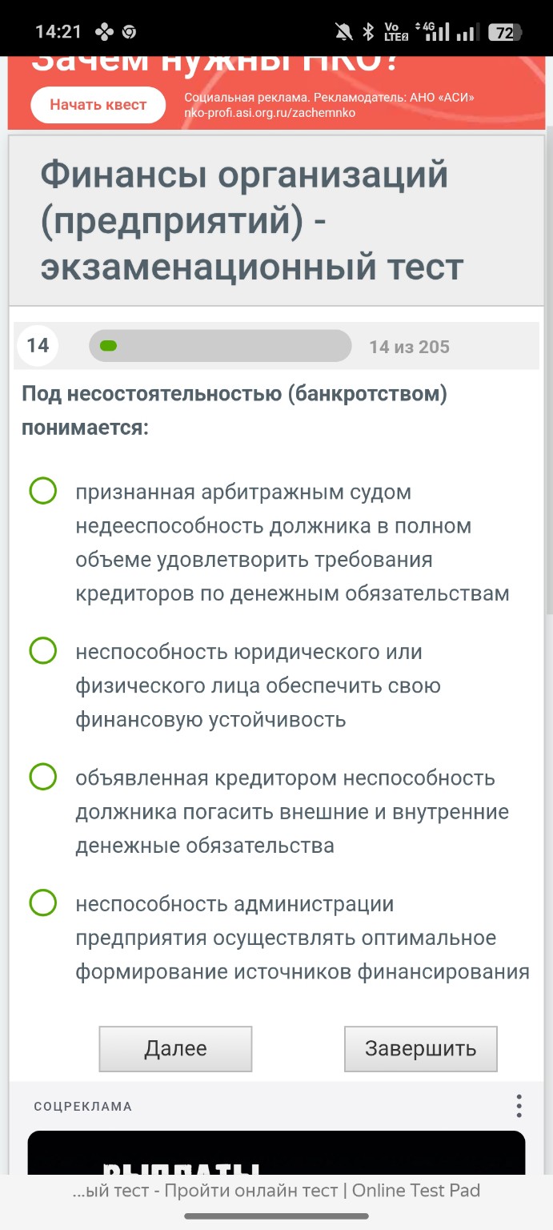
Task: Tap the muted notifications bell icon
Action: point(343,30)
